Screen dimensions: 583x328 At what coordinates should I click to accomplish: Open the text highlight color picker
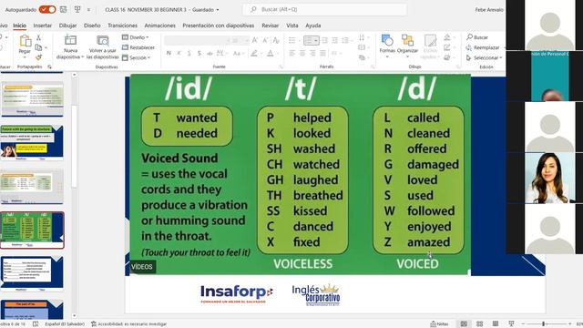(x=254, y=54)
